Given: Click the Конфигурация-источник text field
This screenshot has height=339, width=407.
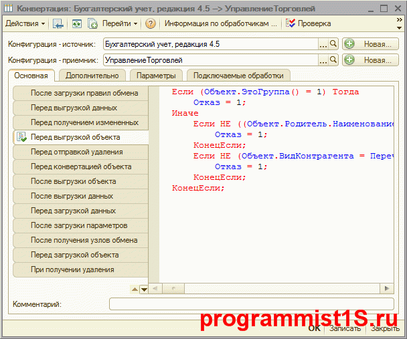Looking at the screenshot, I should pos(210,44).
